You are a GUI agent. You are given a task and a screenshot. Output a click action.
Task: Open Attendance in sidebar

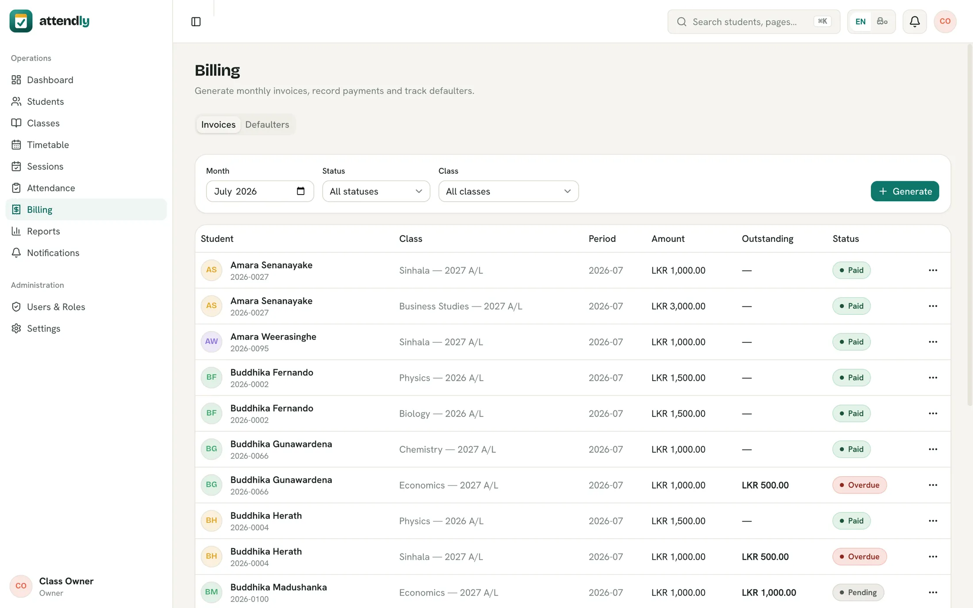86,188
